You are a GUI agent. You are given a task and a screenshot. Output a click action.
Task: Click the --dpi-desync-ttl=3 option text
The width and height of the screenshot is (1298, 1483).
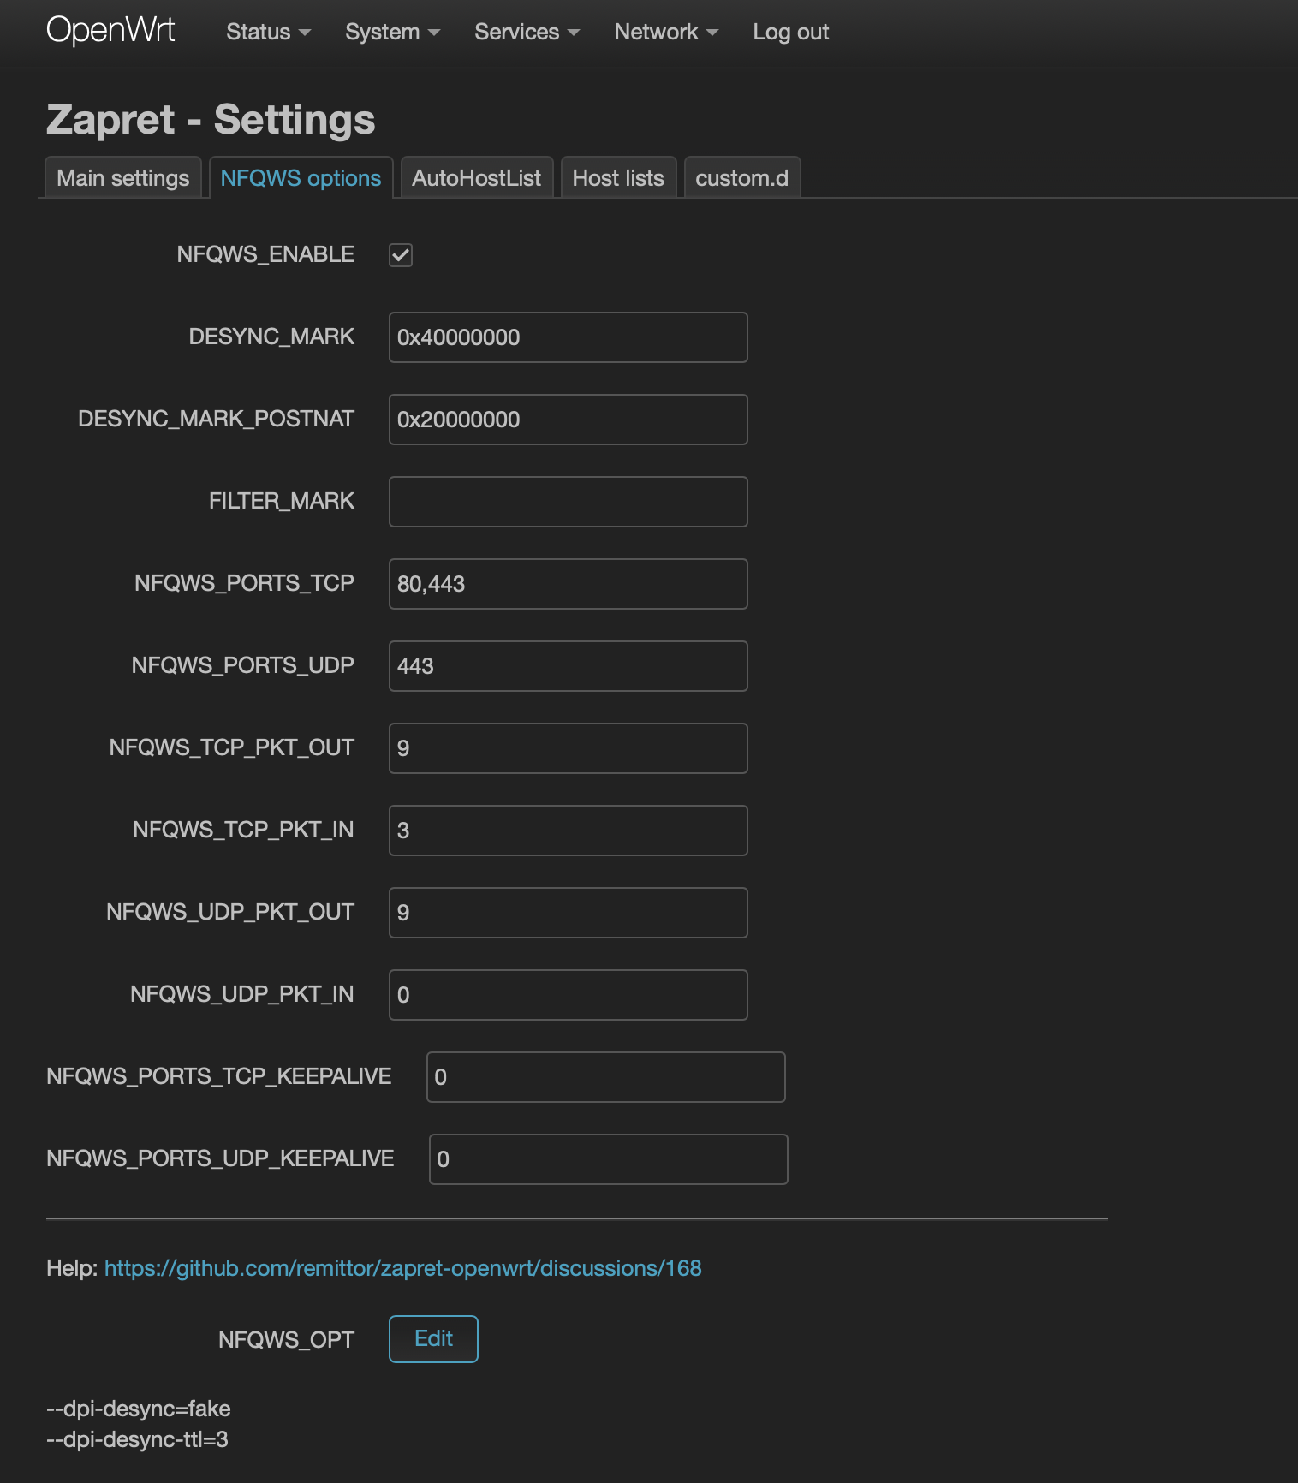(137, 1439)
